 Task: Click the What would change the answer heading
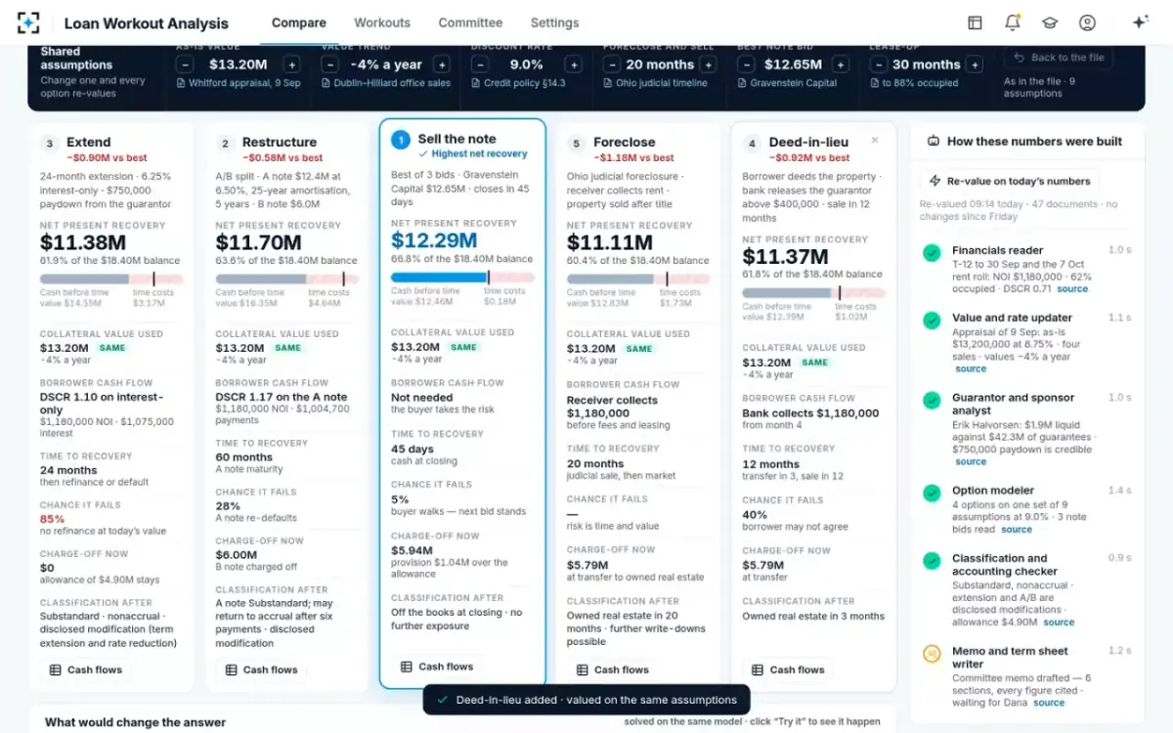[135, 722]
